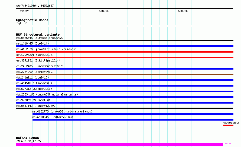This screenshot has width=241, height=147.
Task: Open the dgv241n111 (Lou2015) label
Action: (32, 77)
